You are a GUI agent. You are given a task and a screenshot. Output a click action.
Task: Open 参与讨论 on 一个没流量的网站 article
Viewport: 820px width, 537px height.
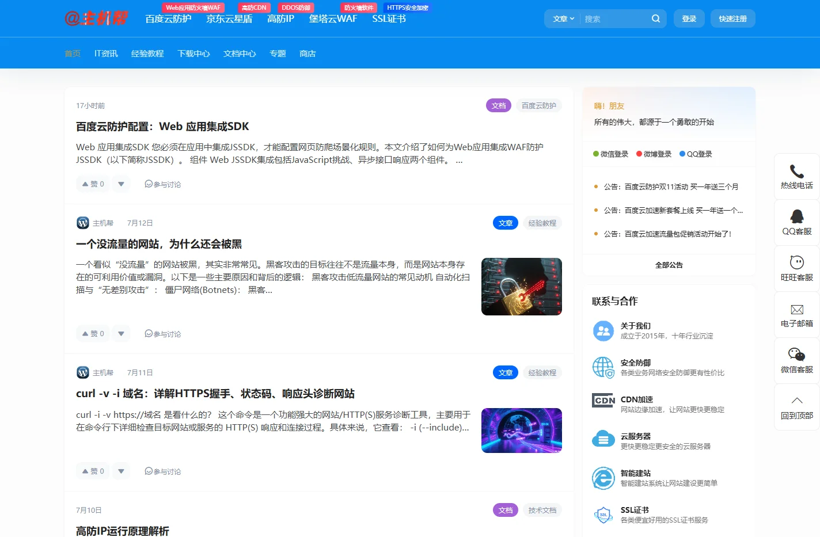coord(163,334)
